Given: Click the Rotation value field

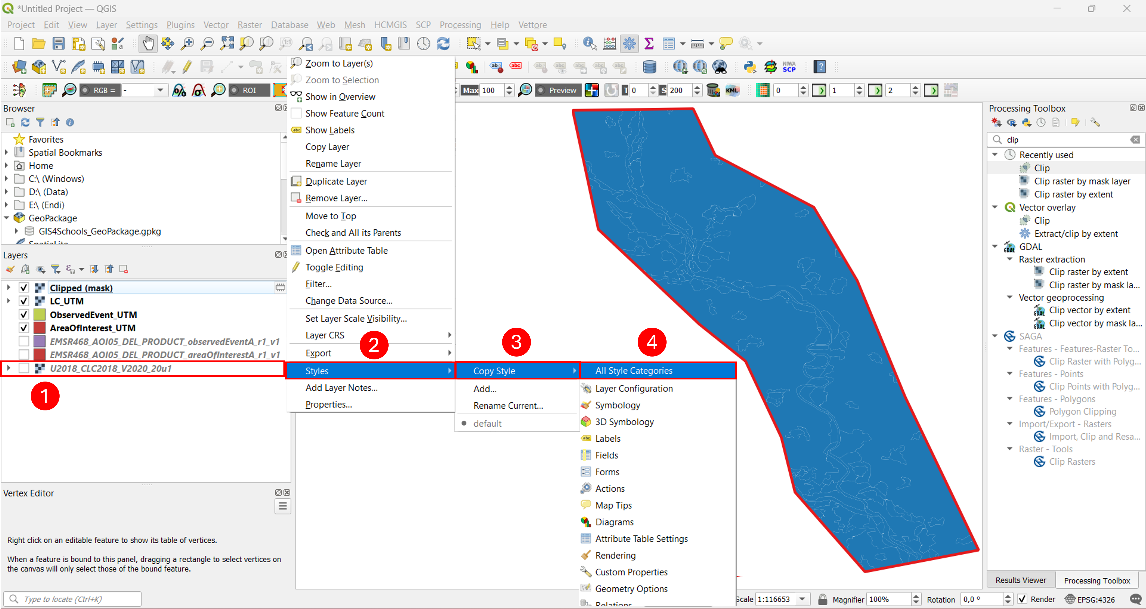Looking at the screenshot, I should click(x=982, y=599).
